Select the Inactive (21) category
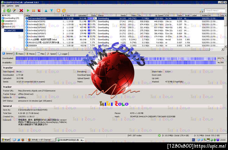 (x=8, y=27)
